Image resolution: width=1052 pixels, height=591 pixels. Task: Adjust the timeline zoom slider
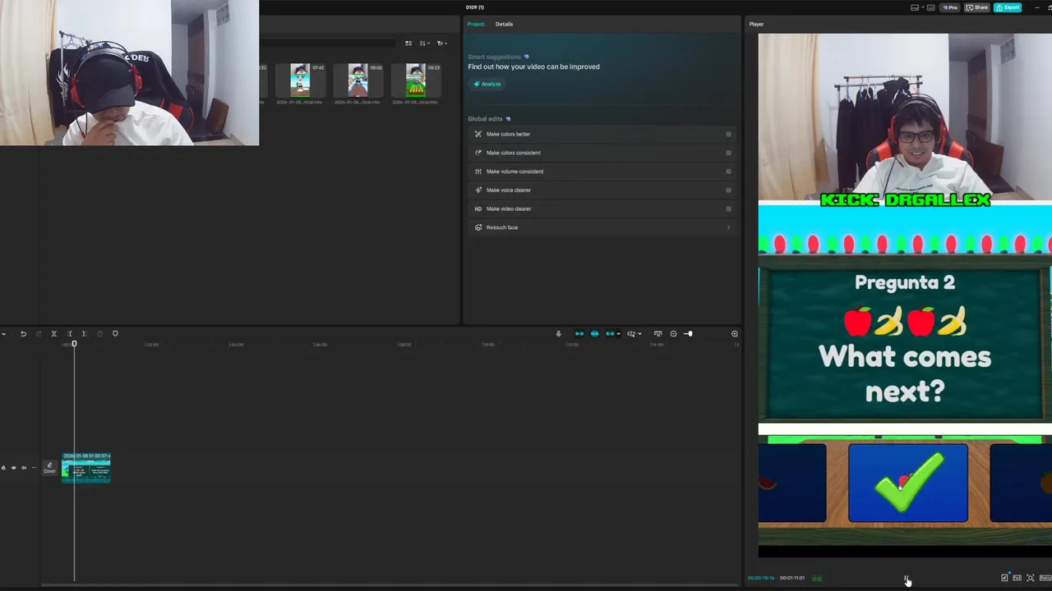pos(689,333)
